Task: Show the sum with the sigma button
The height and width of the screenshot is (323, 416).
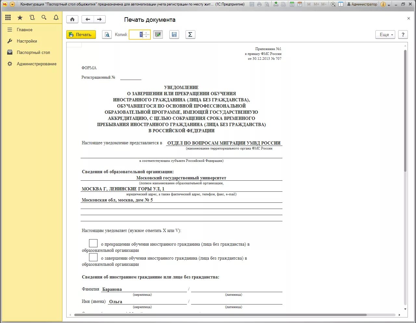Action: 190,34
